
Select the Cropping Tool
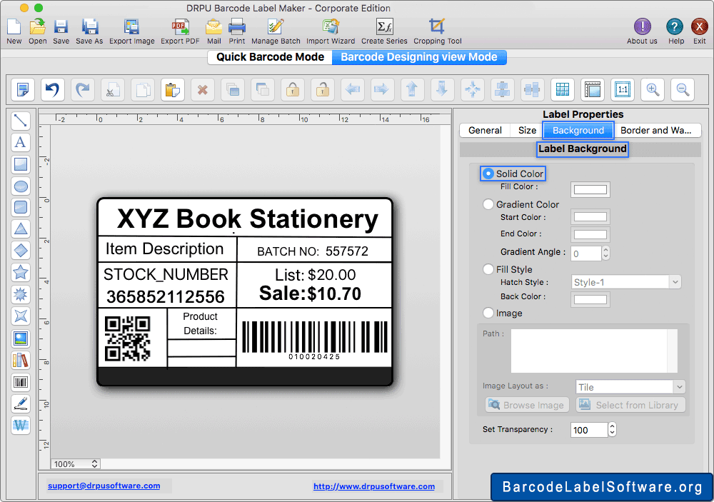(x=437, y=27)
